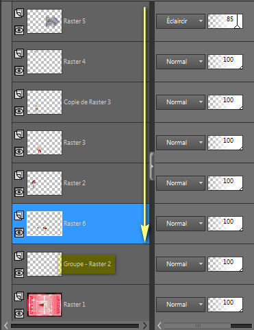Open blend mode dropdown for Copie de Raster 3
The width and height of the screenshot is (254, 330).
181,102
